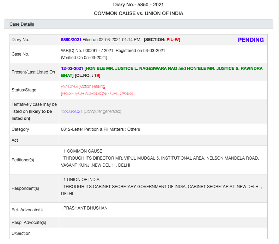Select category 0812-Letter Petition & Pil Matters
This screenshot has width=279, height=244.
101,129
